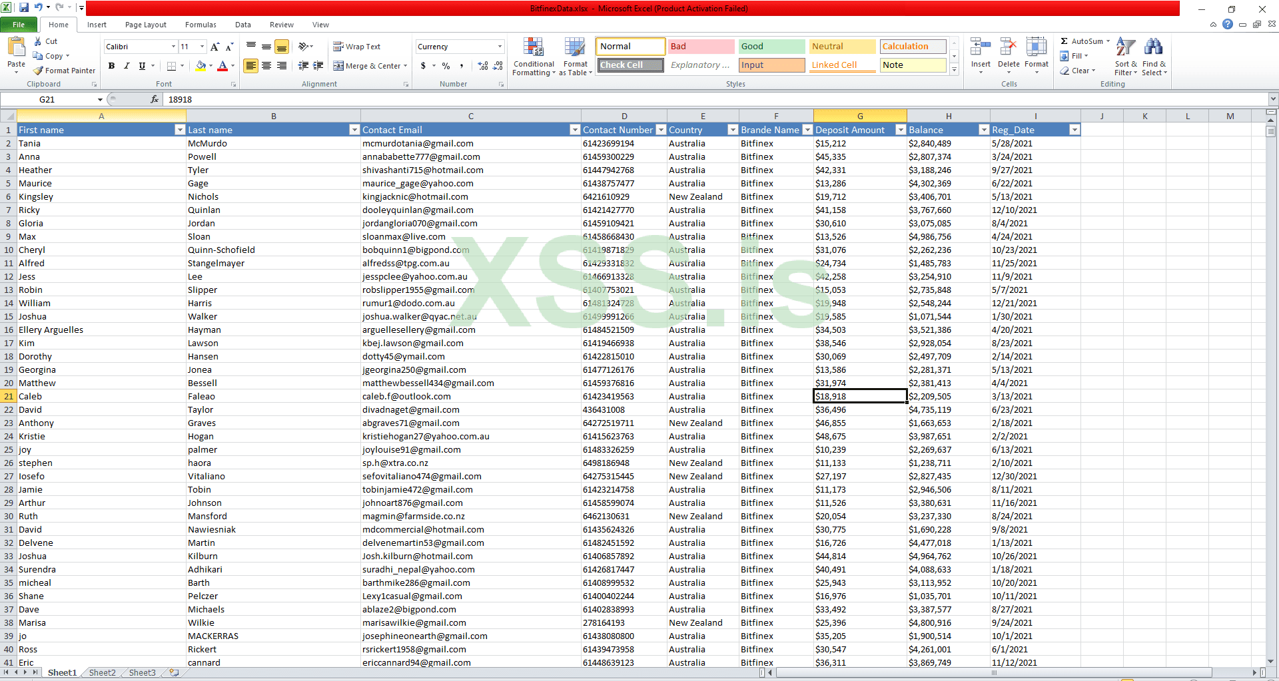Toggle Bold formatting

click(x=111, y=66)
